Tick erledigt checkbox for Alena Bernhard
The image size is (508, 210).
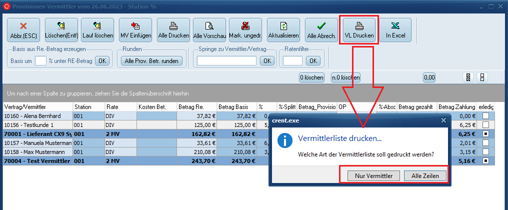485,116
